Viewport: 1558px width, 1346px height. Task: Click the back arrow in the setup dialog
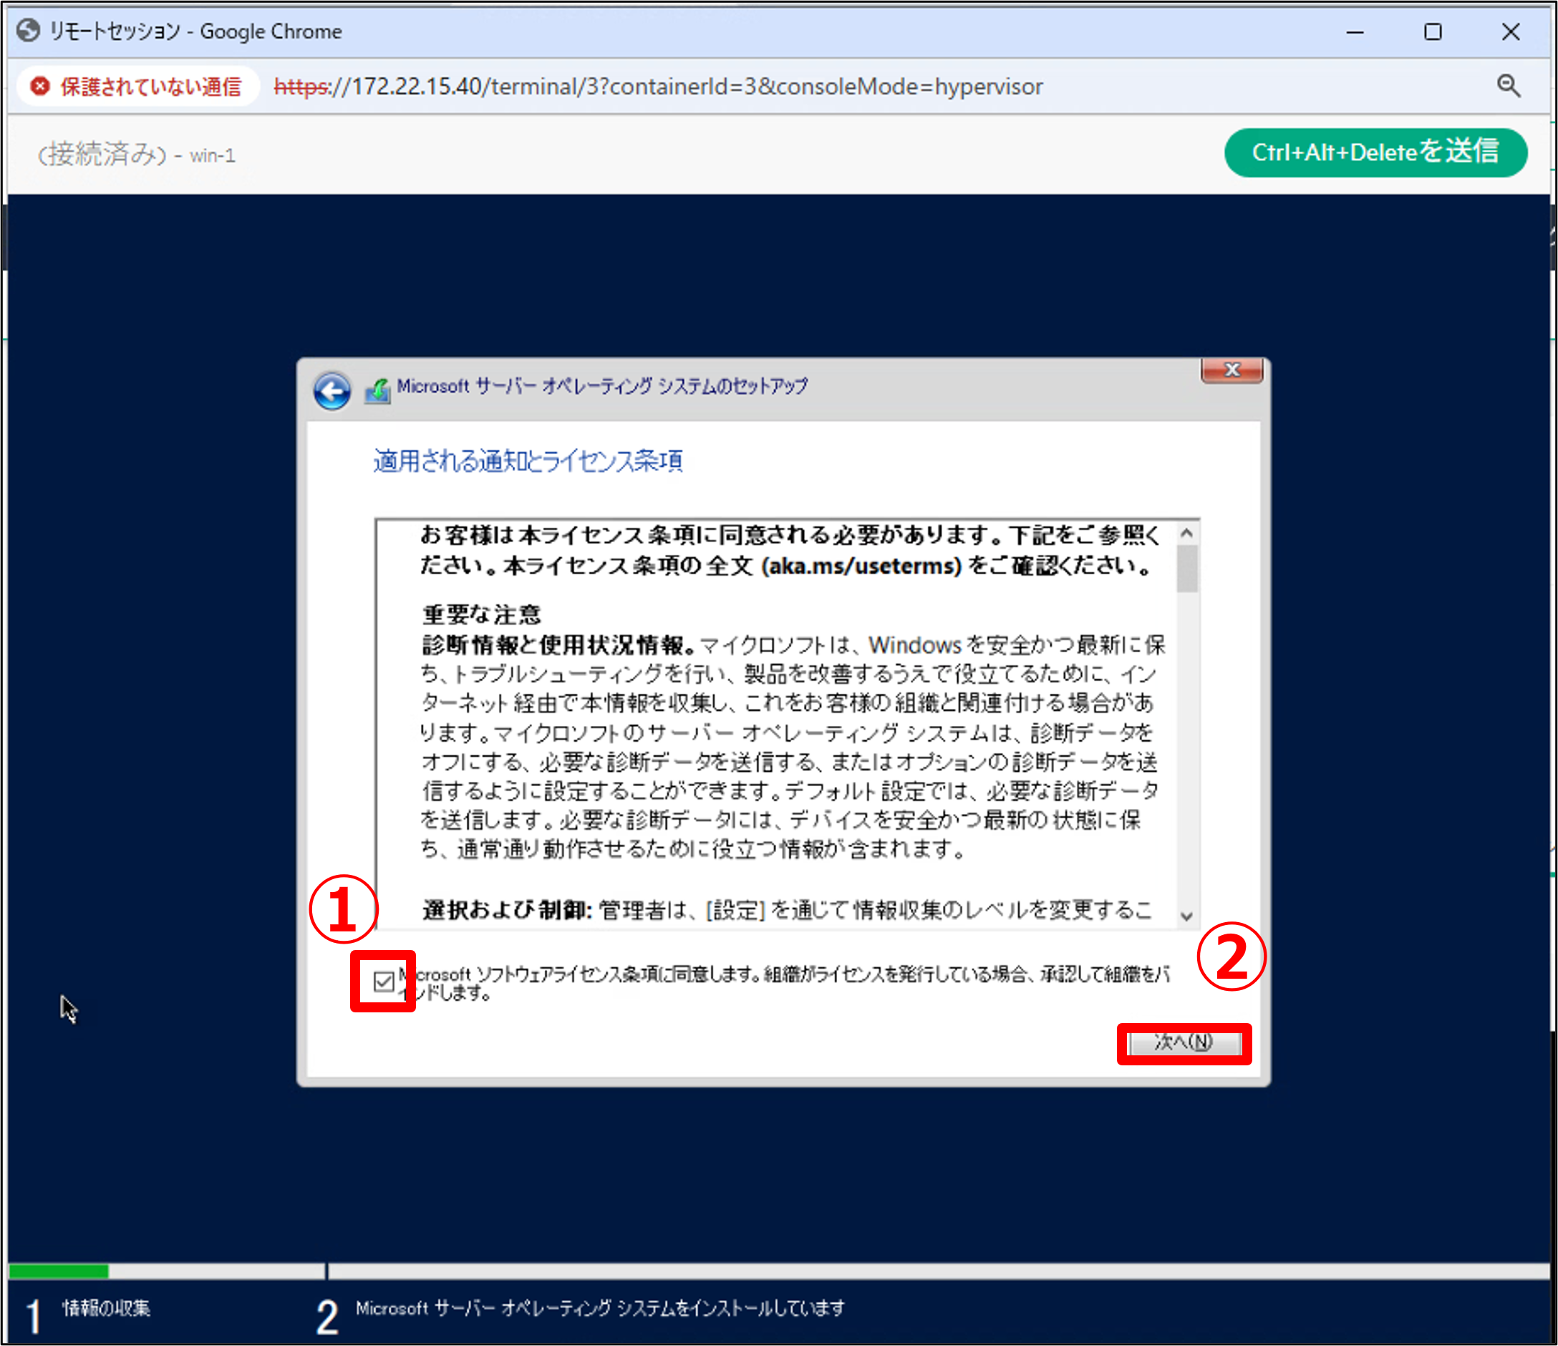[332, 391]
